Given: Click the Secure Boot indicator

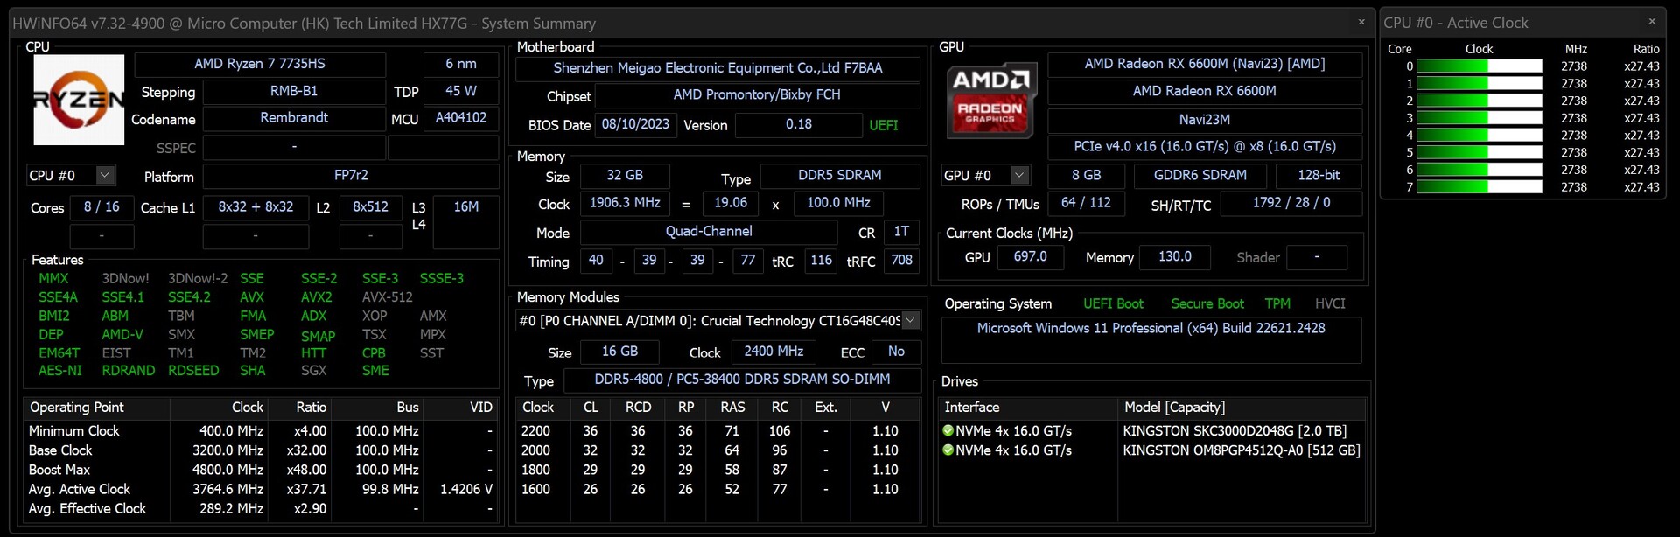Looking at the screenshot, I should tap(1207, 303).
